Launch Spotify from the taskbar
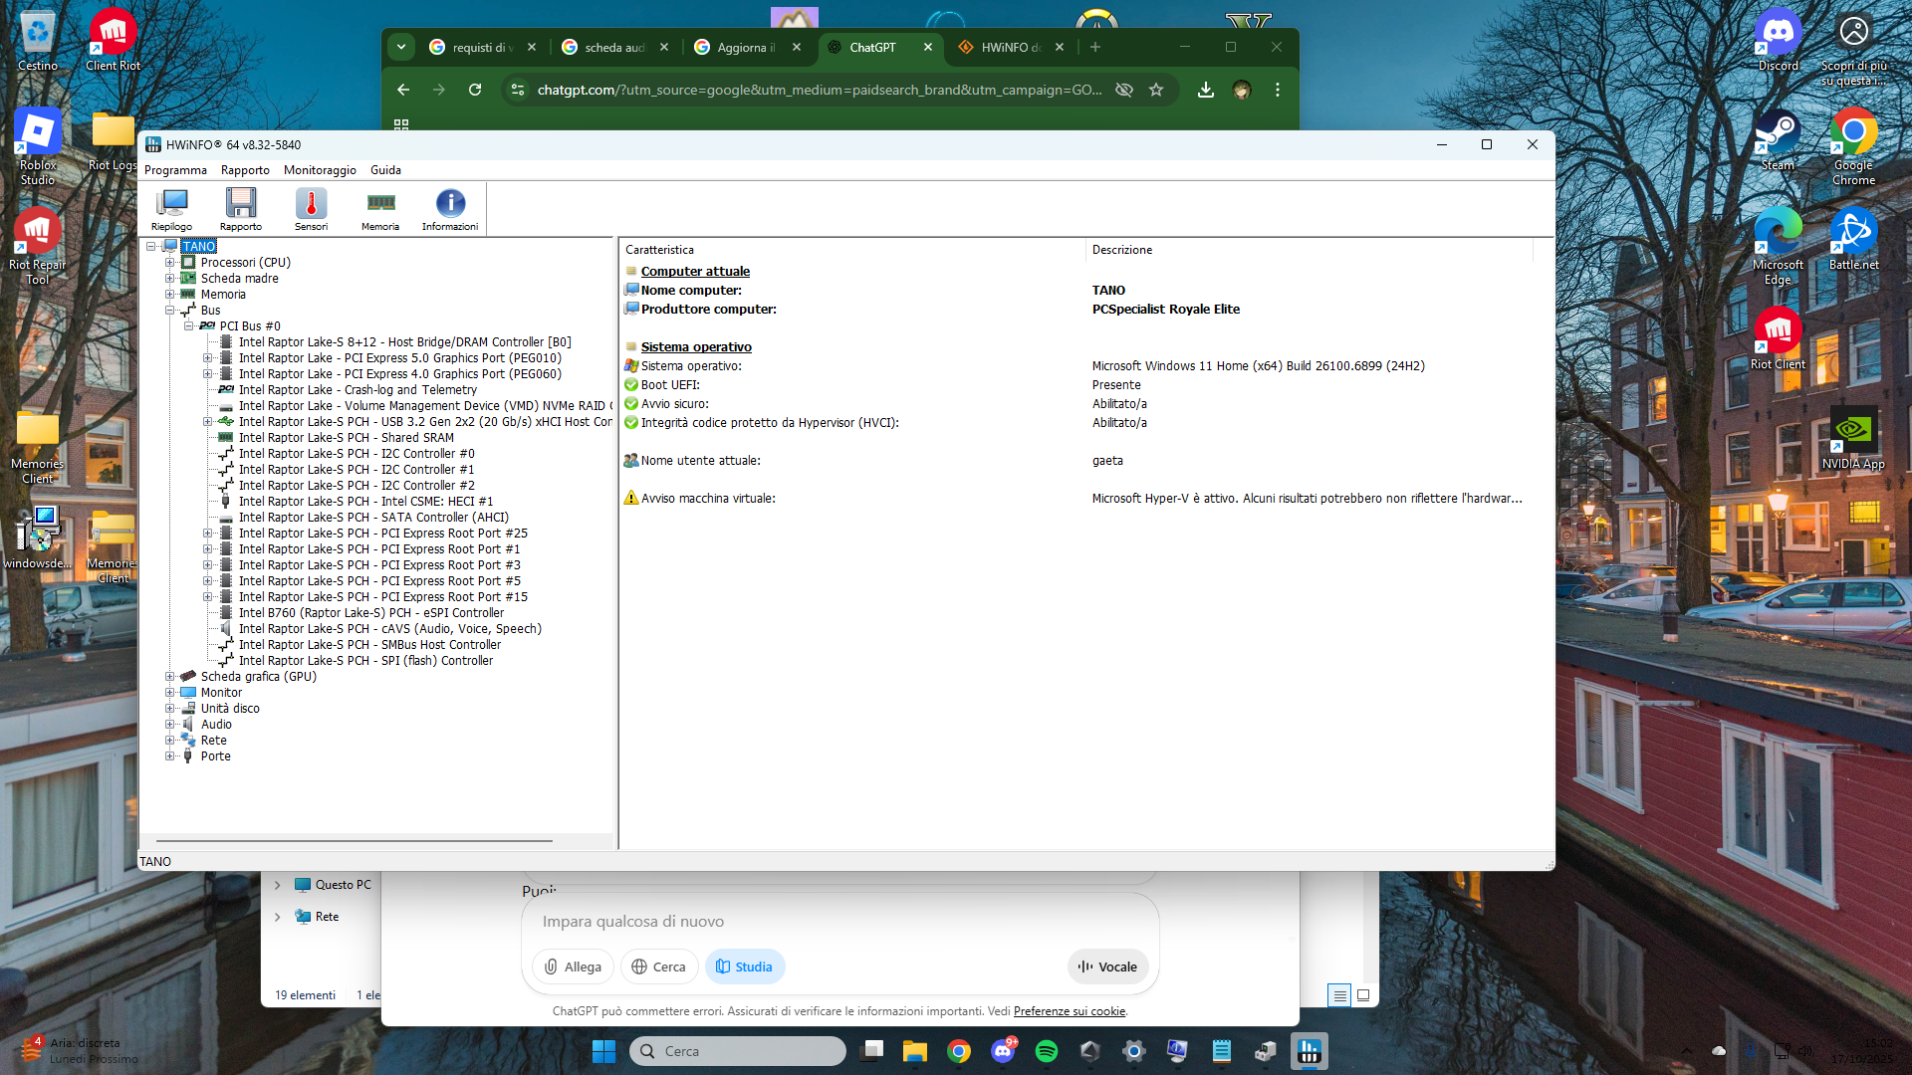 pos(1046,1051)
